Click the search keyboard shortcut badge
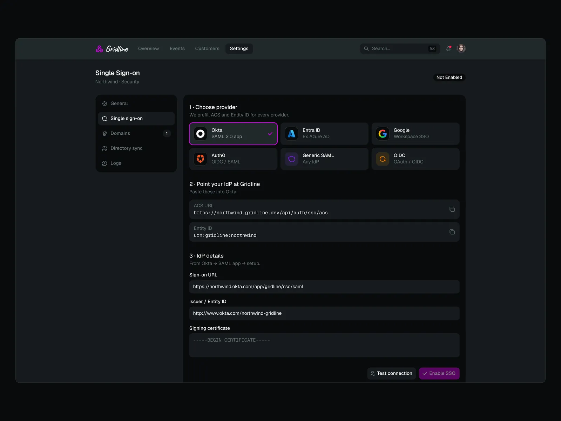The width and height of the screenshot is (561, 421). [x=432, y=49]
